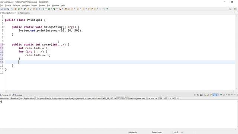Screen dimensions: 238x134
Task: Select the Console view tab
Action: coord(5,95)
